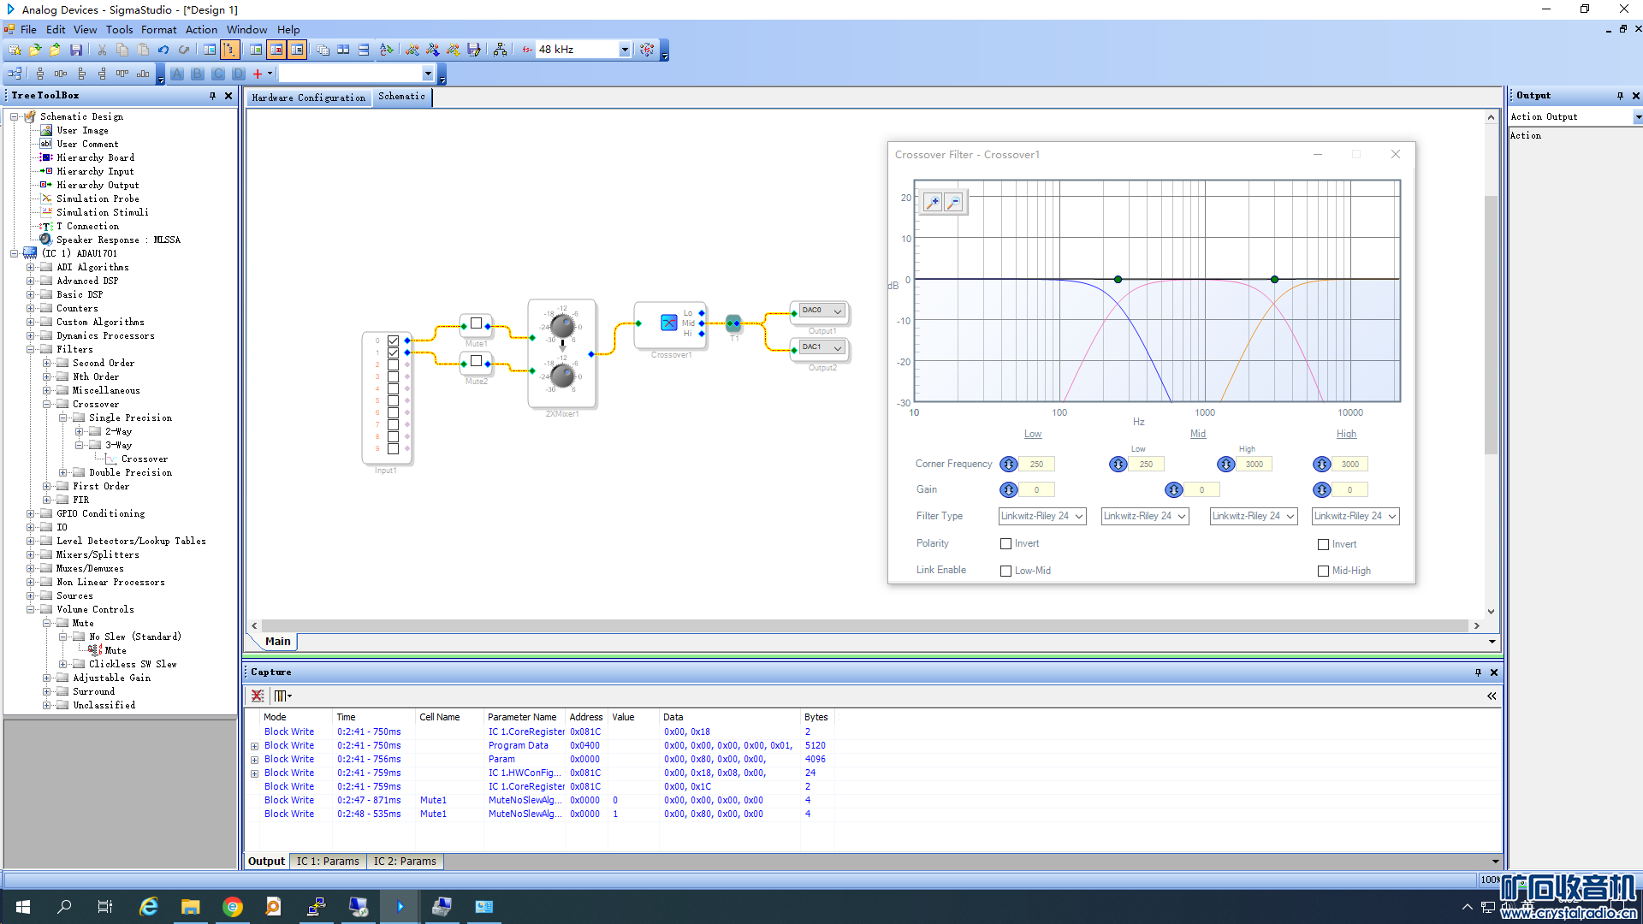Enable Low-Mid link checkbox

coord(1006,572)
